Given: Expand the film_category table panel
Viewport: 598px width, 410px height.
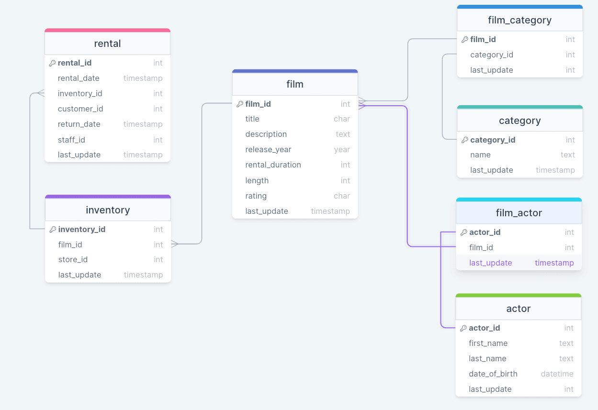Looking at the screenshot, I should click(x=519, y=20).
